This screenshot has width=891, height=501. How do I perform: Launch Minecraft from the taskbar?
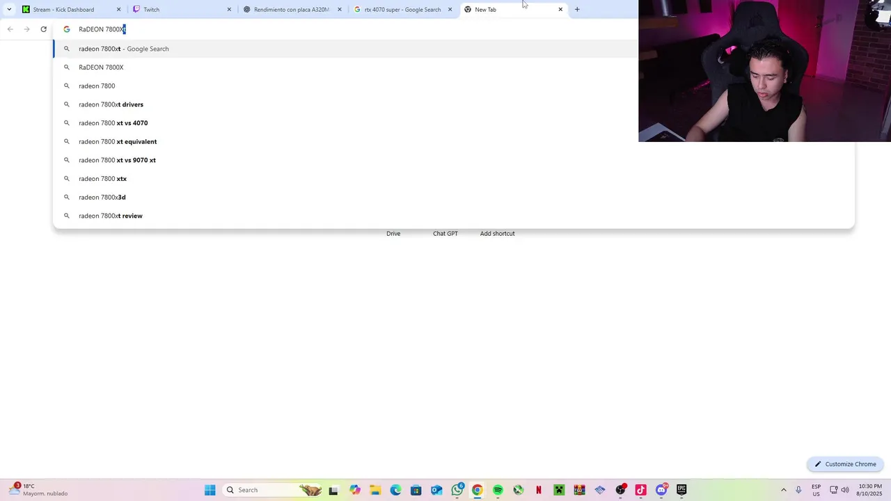pyautogui.click(x=559, y=490)
